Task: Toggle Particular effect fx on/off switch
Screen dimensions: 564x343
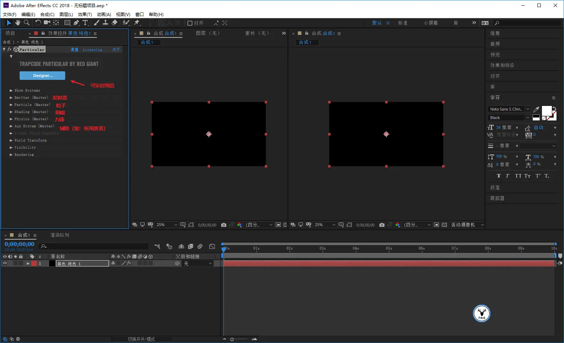Action: point(10,50)
